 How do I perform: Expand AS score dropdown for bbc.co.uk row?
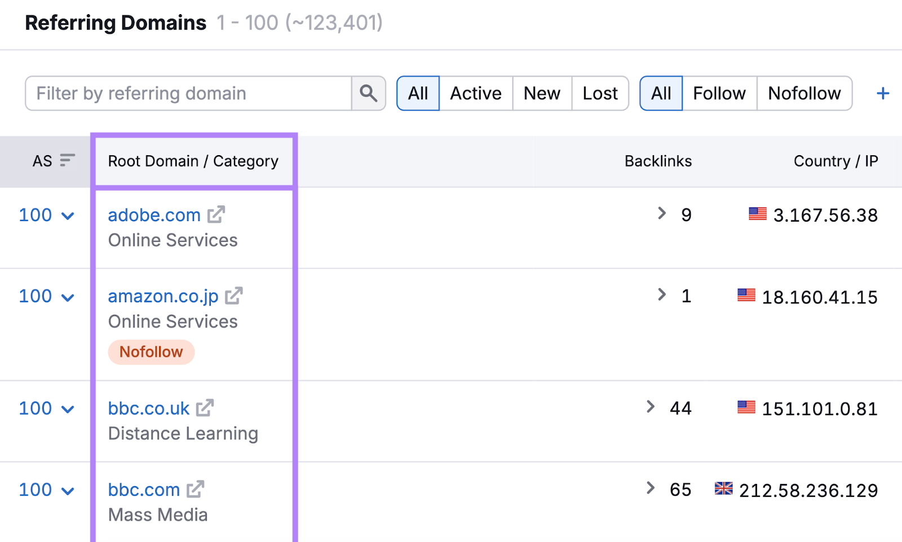click(x=68, y=409)
